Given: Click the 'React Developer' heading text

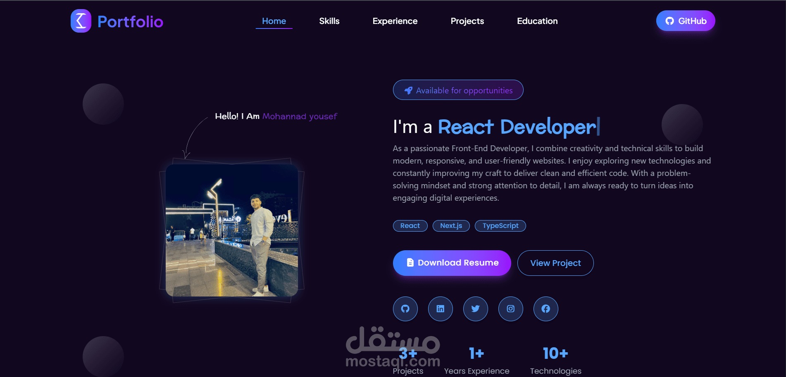Looking at the screenshot, I should tap(517, 127).
